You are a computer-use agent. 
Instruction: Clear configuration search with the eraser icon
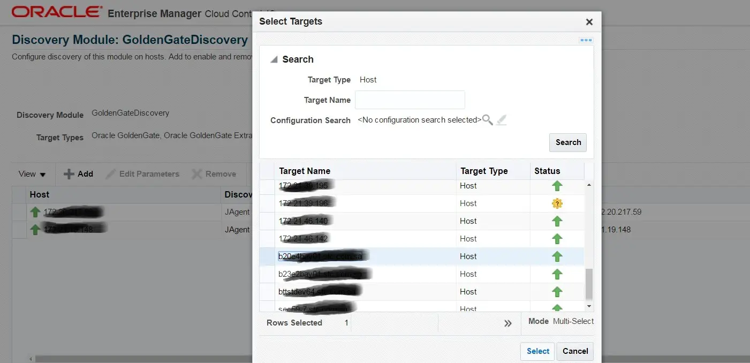tap(501, 120)
